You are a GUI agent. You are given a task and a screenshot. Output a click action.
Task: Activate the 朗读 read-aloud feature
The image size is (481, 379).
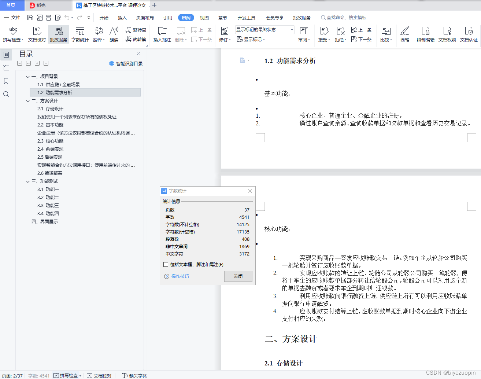[114, 34]
